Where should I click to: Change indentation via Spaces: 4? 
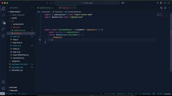coord(121,94)
